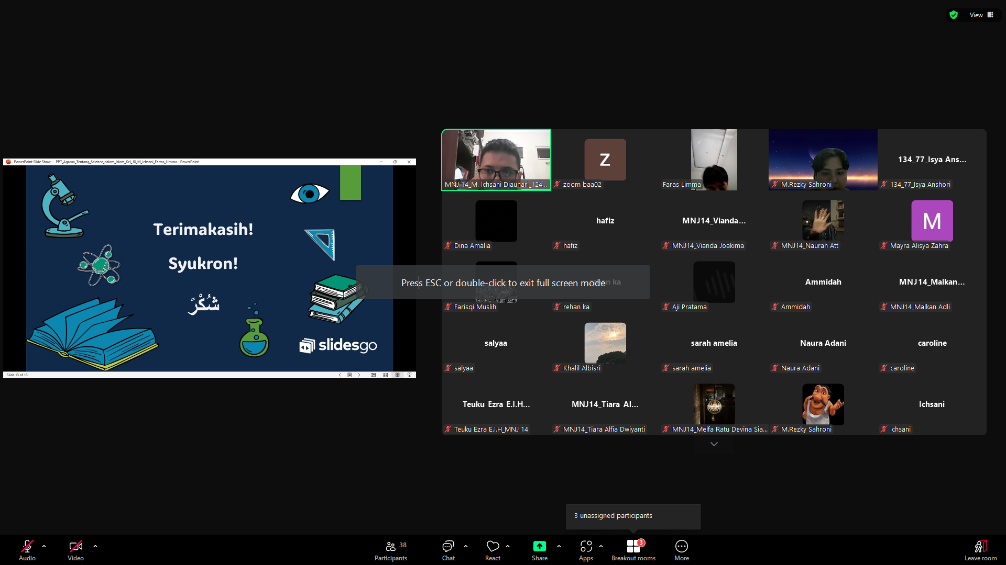Show next page of participant gallery
Viewport: 1006px width, 565px height.
pyautogui.click(x=714, y=444)
